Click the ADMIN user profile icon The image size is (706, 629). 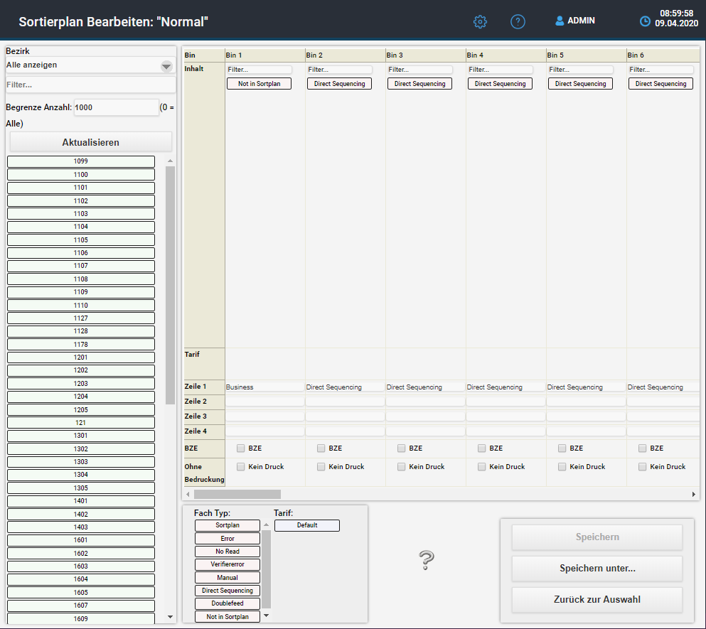[560, 21]
